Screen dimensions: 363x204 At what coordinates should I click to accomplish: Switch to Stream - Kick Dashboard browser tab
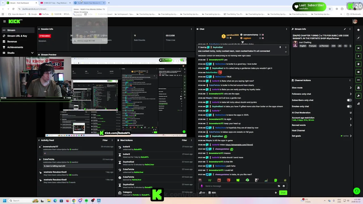21,3
